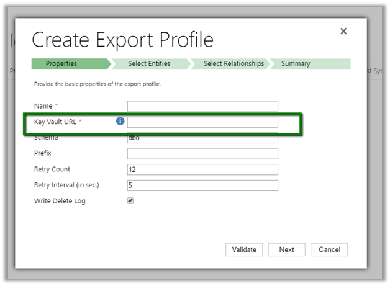
Task: Click the empty Prefix input box
Action: 202,154
